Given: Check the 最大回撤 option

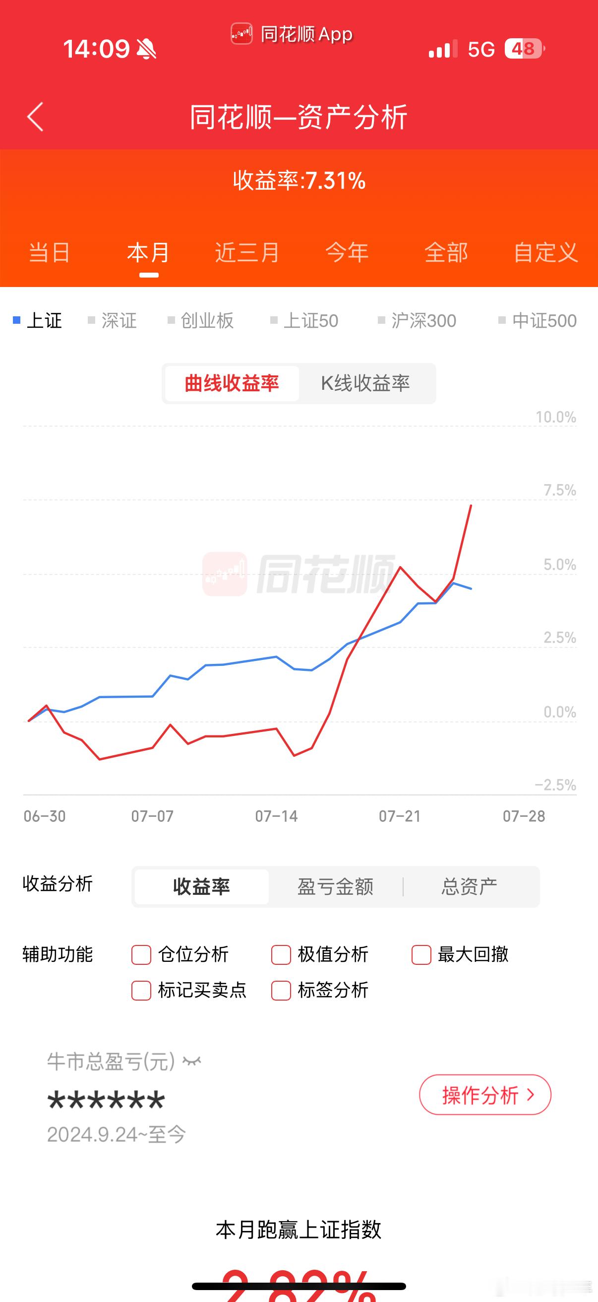Looking at the screenshot, I should (421, 955).
